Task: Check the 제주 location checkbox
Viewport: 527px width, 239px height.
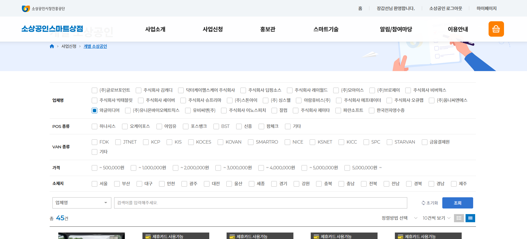Action: tap(454, 184)
